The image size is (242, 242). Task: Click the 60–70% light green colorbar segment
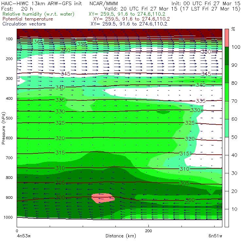tap(227, 110)
